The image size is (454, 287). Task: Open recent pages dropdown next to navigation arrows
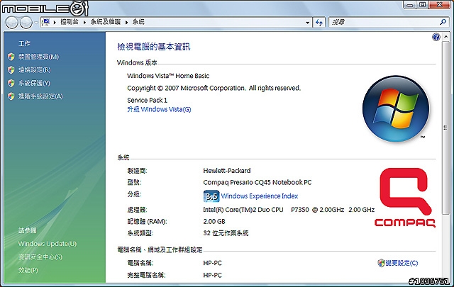(36, 22)
